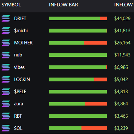Open the MOTHER token name
This screenshot has height=134, width=134.
[x=23, y=43]
